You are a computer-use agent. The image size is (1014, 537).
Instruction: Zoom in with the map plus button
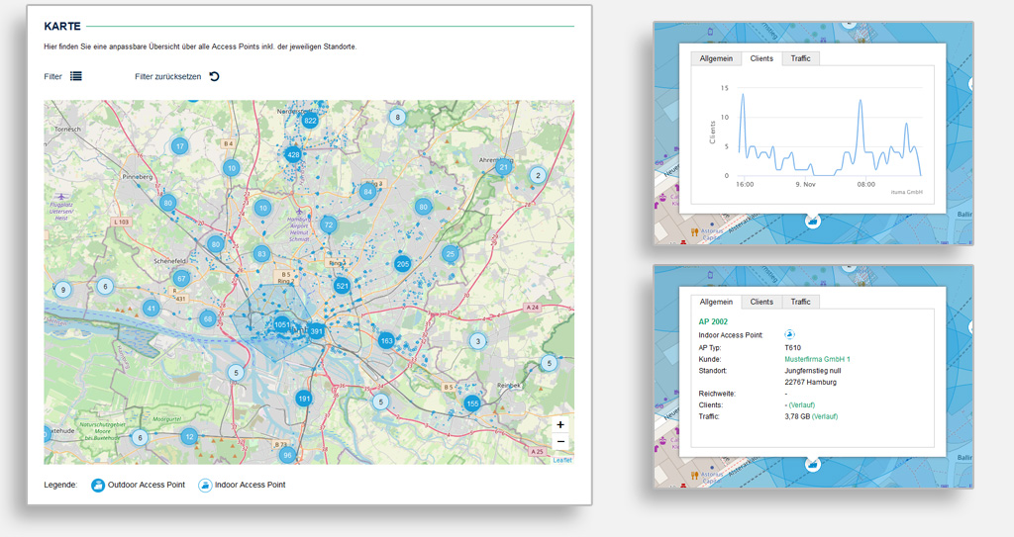pos(560,424)
